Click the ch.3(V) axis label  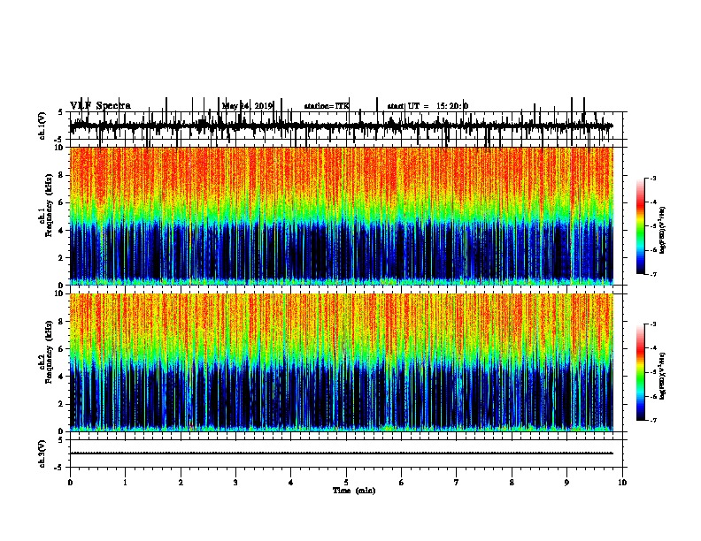[x=42, y=453]
